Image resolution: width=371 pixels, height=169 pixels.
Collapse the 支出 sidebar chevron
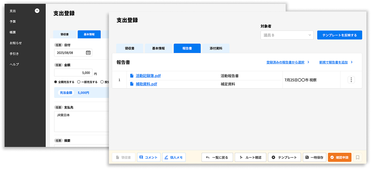[x=37, y=11]
